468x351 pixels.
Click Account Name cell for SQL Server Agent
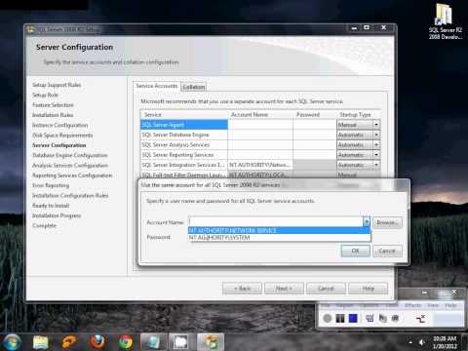[x=260, y=125]
